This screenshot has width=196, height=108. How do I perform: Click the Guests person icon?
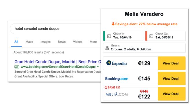tap(107, 48)
